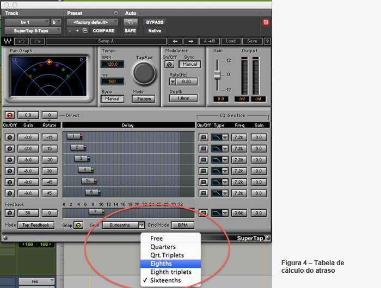Image resolution: width=381 pixels, height=288 pixels.
Task: Toggle tap 4 on/off button
Action: [x=10, y=171]
